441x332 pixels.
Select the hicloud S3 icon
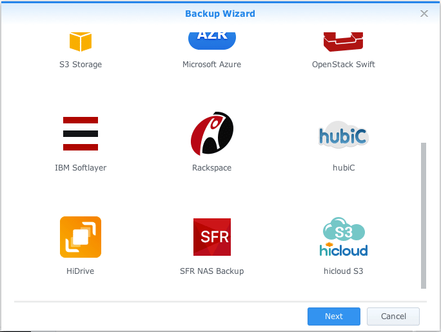pyautogui.click(x=344, y=237)
